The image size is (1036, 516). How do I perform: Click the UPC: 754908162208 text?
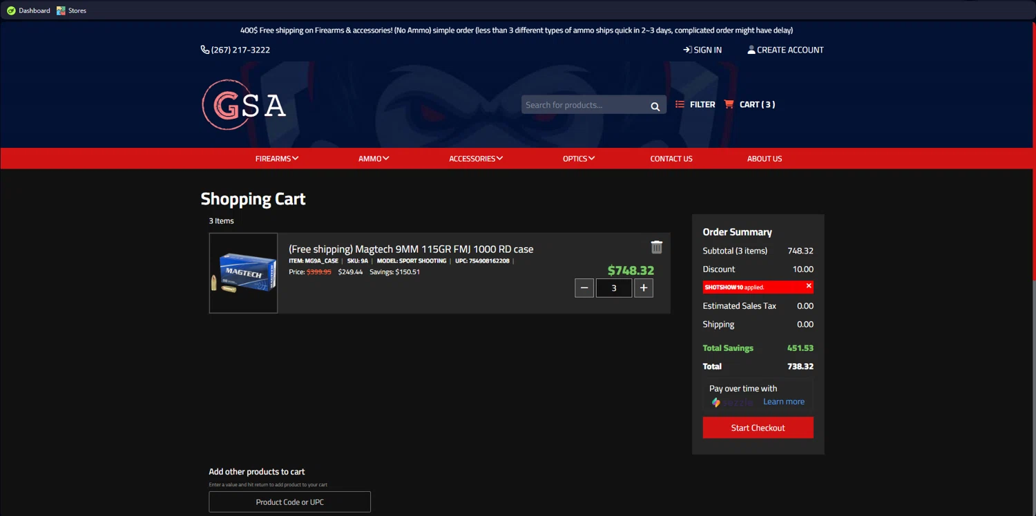pyautogui.click(x=483, y=261)
